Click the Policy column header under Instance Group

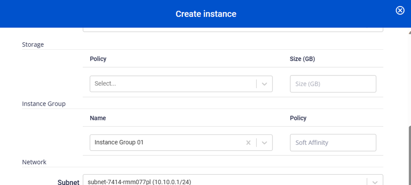298,118
